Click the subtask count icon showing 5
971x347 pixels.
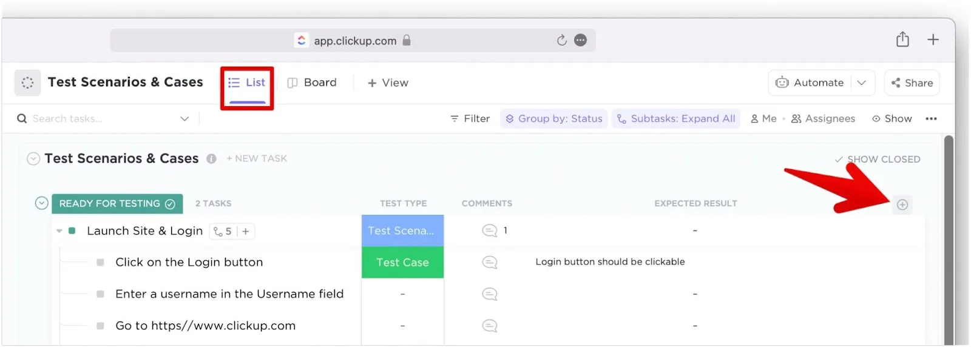coord(223,232)
